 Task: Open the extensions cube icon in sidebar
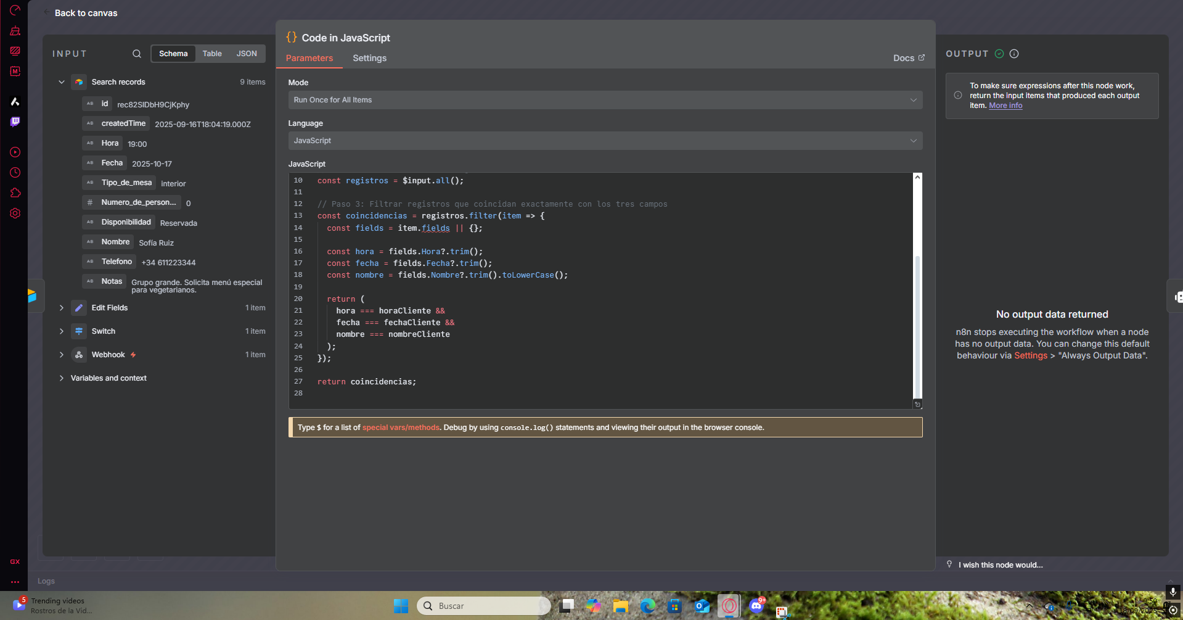15,193
